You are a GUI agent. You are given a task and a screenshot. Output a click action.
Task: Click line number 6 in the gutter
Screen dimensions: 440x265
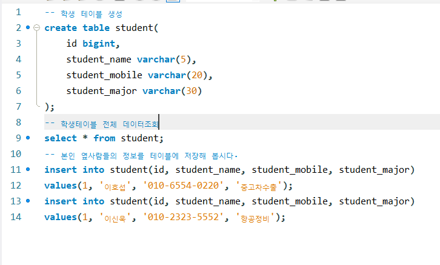pyautogui.click(x=18, y=91)
